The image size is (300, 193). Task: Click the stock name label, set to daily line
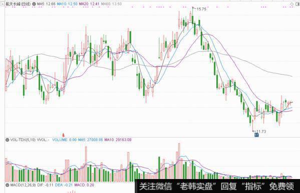pos(18,4)
